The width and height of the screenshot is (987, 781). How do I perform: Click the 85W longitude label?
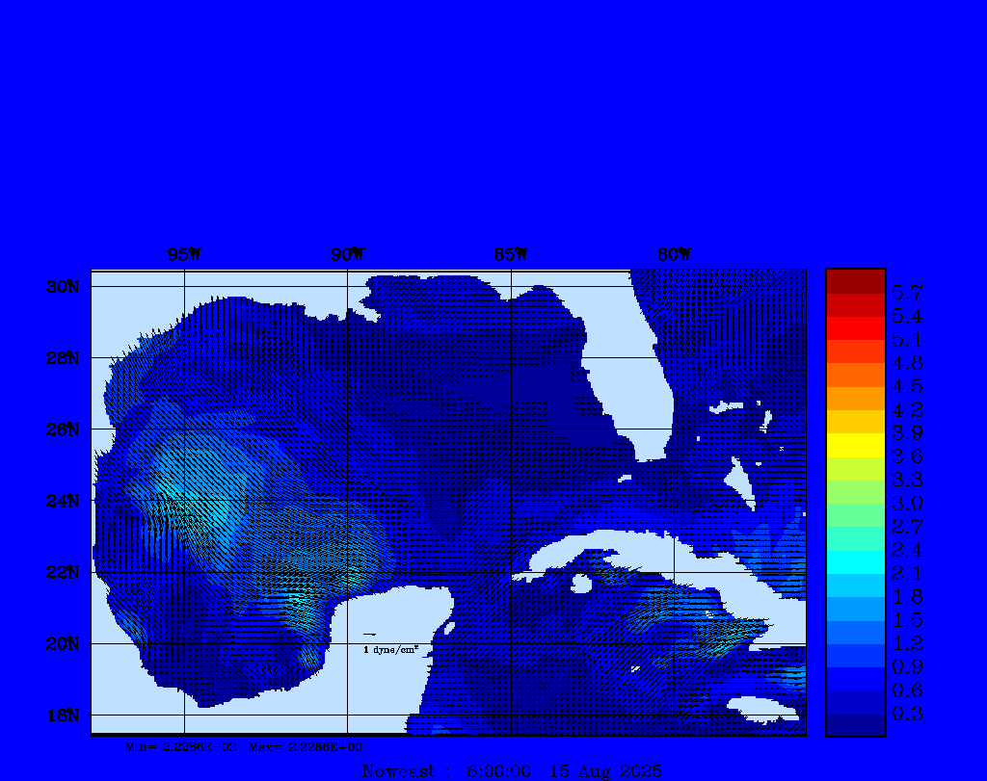tap(511, 255)
